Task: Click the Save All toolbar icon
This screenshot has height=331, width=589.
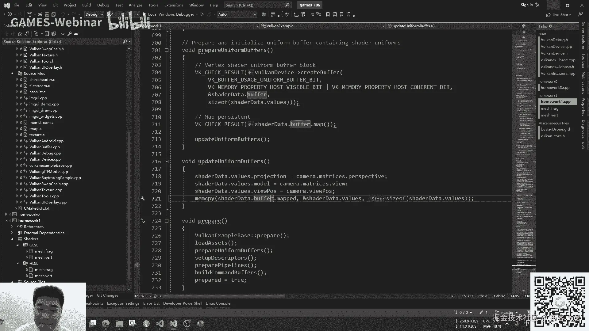Action: click(x=54, y=14)
